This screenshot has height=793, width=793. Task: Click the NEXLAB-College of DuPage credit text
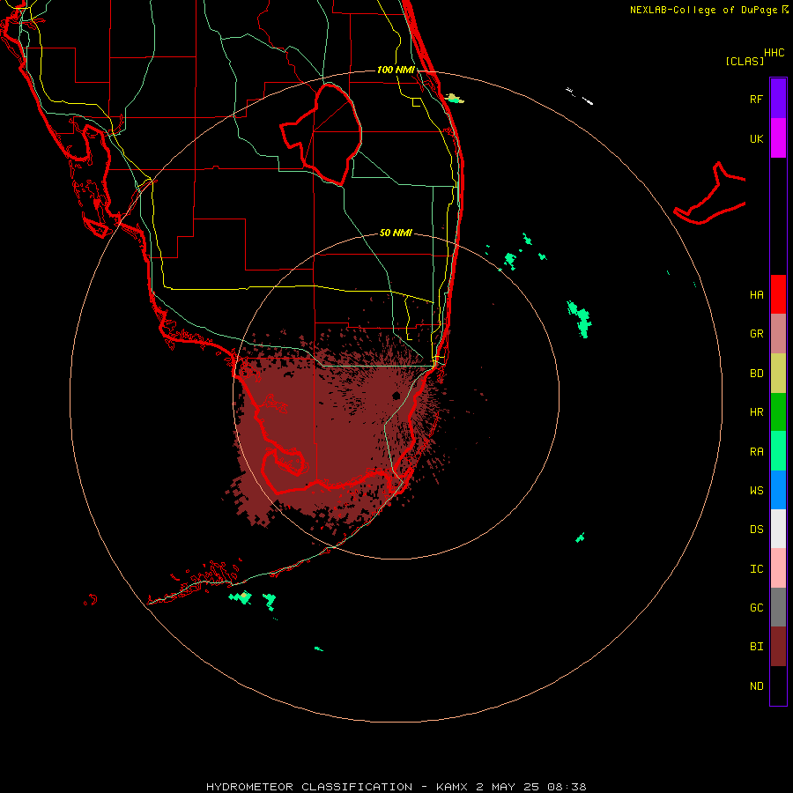point(704,10)
